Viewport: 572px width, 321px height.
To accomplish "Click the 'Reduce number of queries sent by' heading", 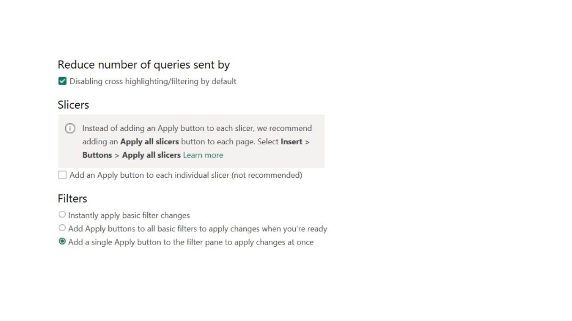I will tap(144, 65).
